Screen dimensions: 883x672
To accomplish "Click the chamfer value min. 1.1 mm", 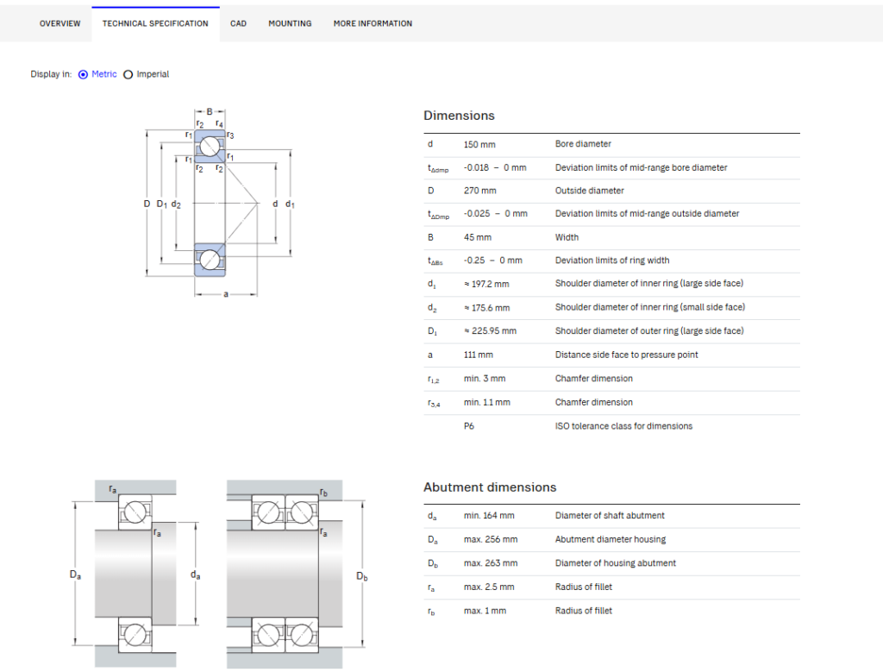I will [487, 403].
